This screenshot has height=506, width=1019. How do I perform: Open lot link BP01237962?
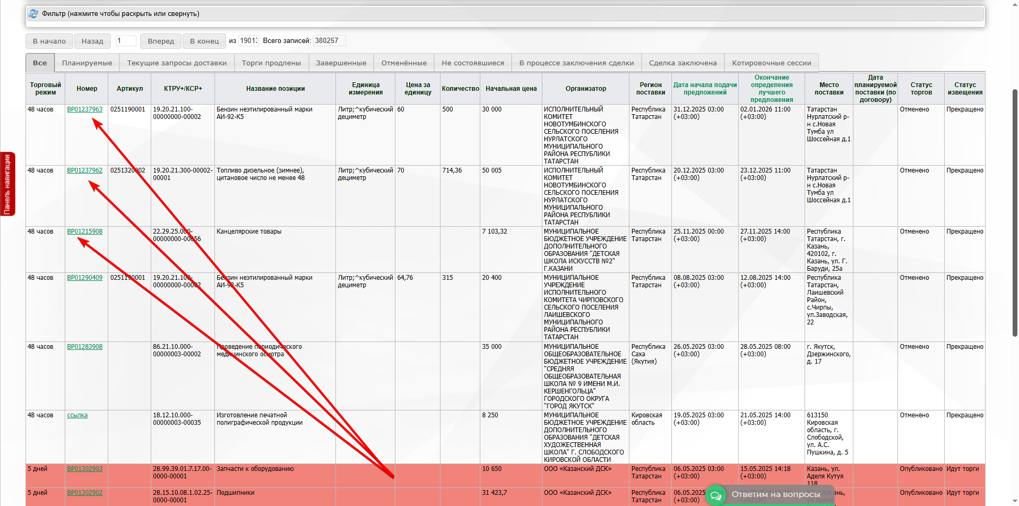pos(85,170)
